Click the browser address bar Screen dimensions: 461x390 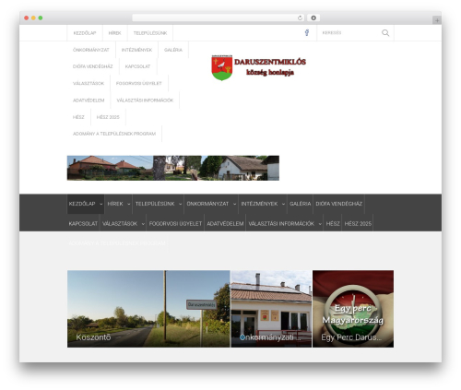coord(219,18)
